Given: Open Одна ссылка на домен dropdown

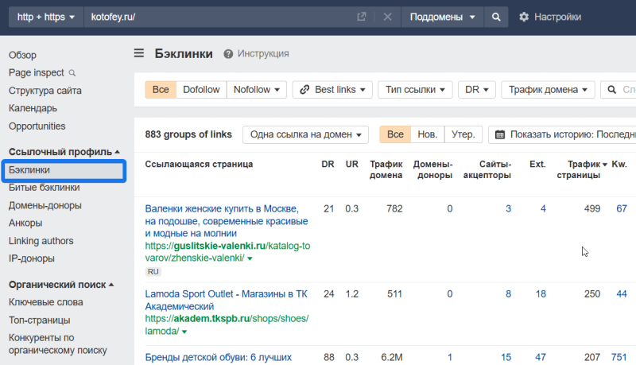Looking at the screenshot, I should (x=305, y=134).
